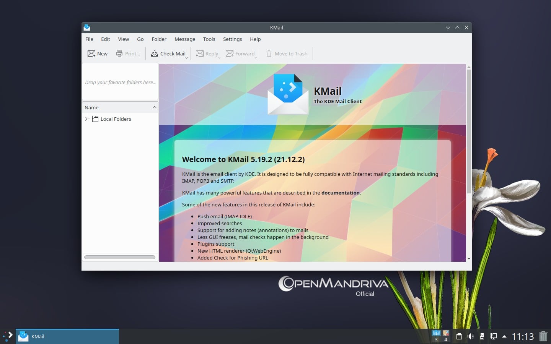This screenshot has height=344, width=551.
Task: Expand the Local Folders tree item
Action: (x=86, y=119)
